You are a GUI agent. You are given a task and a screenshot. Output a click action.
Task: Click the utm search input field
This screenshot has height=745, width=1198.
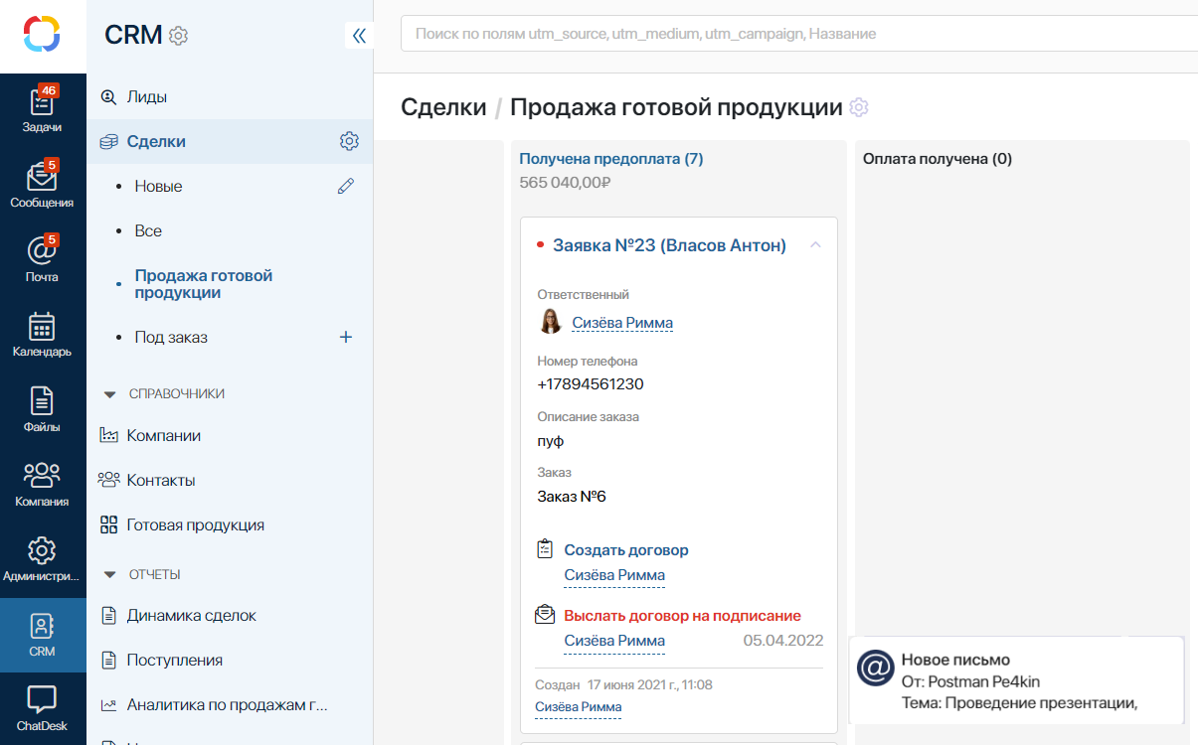795,34
